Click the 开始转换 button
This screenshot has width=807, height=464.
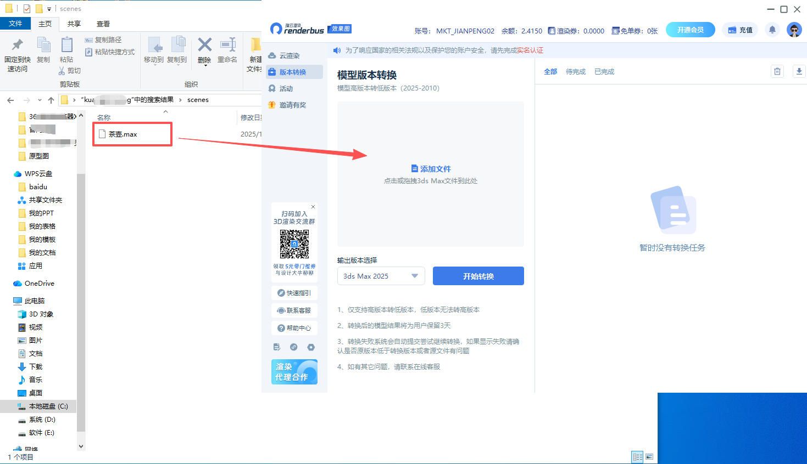(x=478, y=276)
